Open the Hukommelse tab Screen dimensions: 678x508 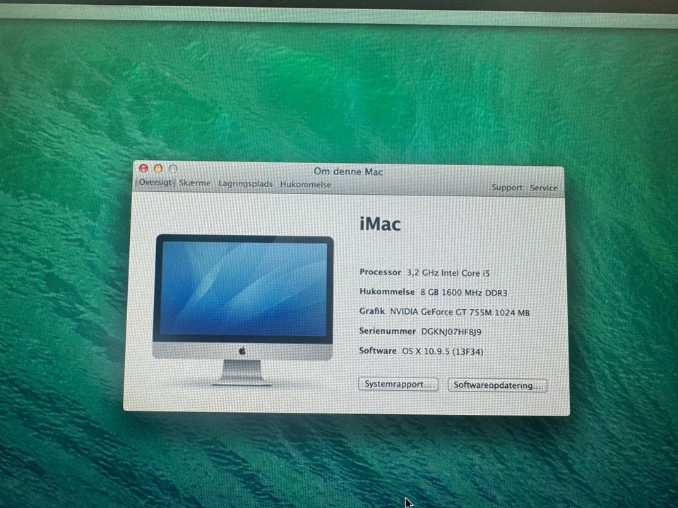click(x=305, y=184)
